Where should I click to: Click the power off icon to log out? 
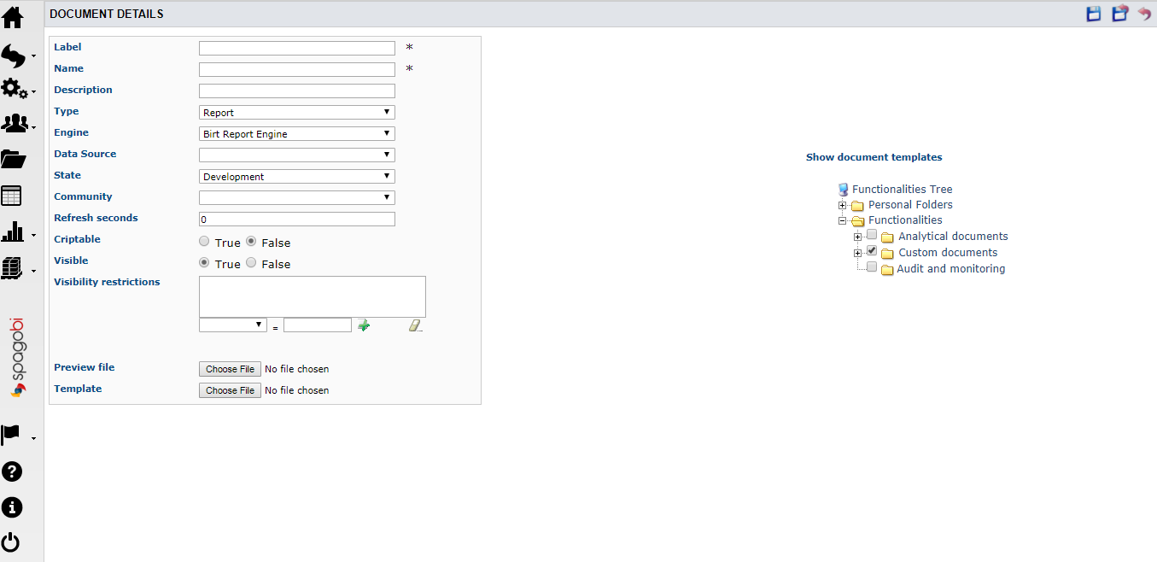pos(11,542)
